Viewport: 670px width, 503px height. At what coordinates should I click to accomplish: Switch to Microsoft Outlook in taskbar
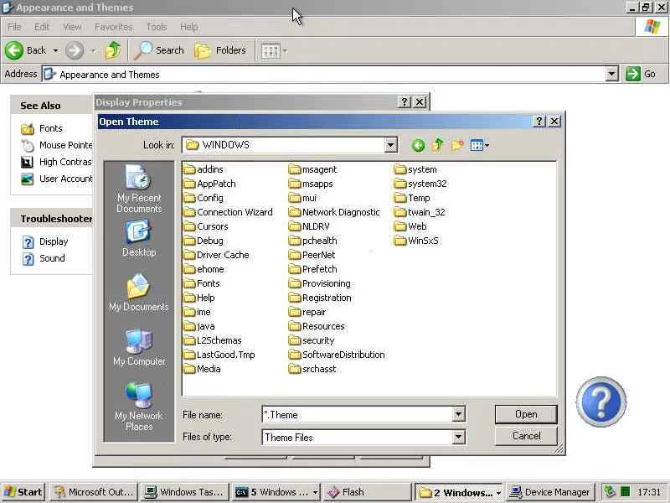pos(94,492)
